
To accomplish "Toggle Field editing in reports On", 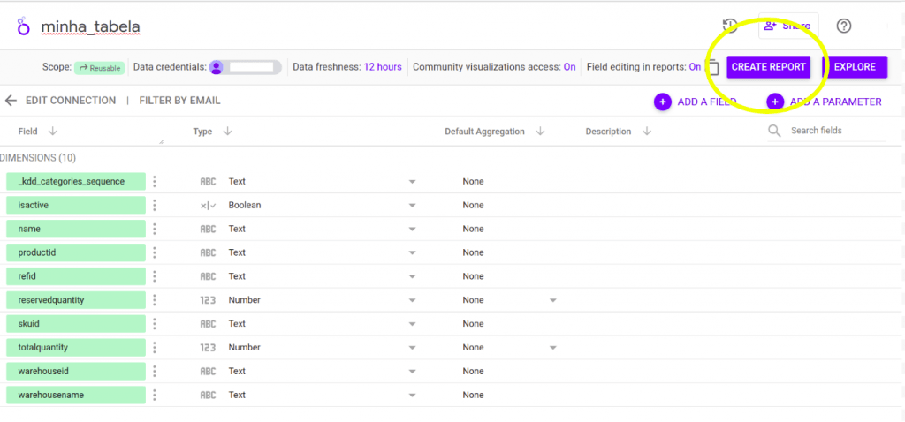I will [x=695, y=67].
